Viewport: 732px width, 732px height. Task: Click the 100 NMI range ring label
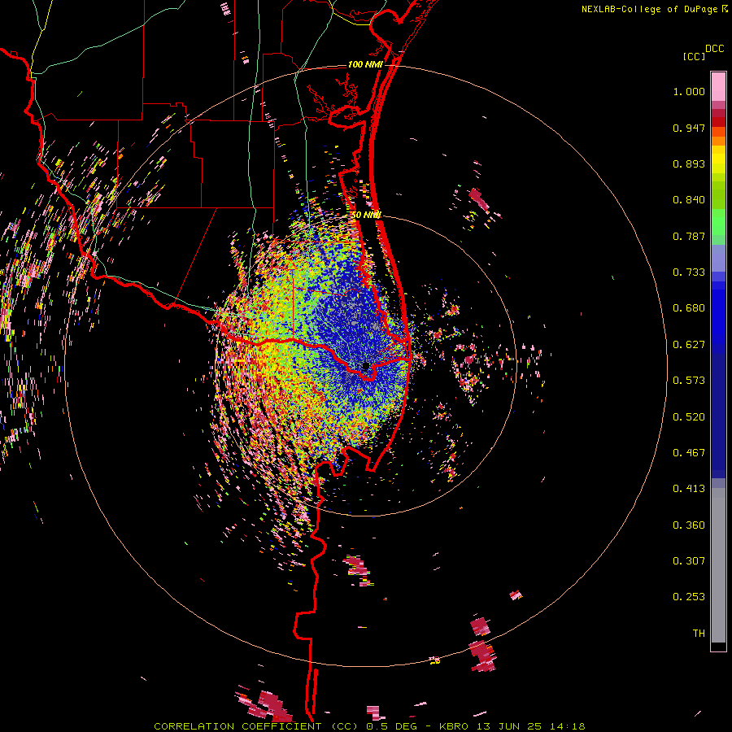pos(365,64)
